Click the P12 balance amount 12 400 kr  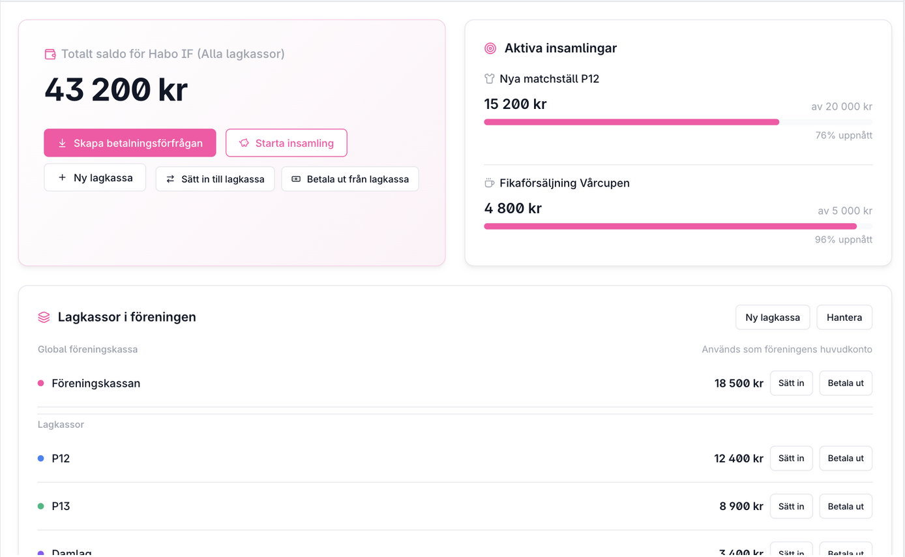pyautogui.click(x=739, y=458)
